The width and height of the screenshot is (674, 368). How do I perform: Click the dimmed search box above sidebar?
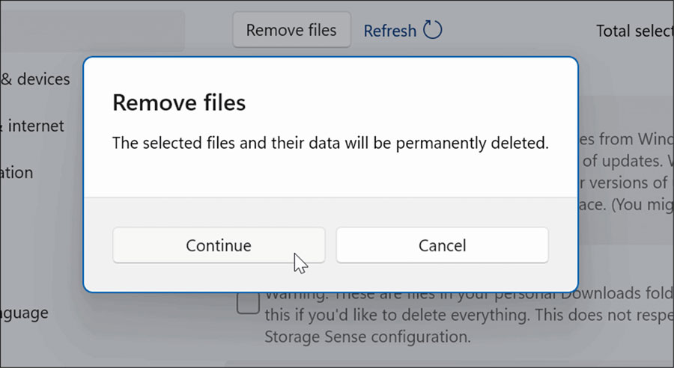coord(92,30)
